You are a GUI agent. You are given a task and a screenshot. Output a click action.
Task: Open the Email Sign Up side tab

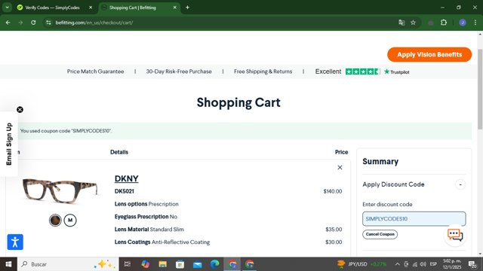9,144
